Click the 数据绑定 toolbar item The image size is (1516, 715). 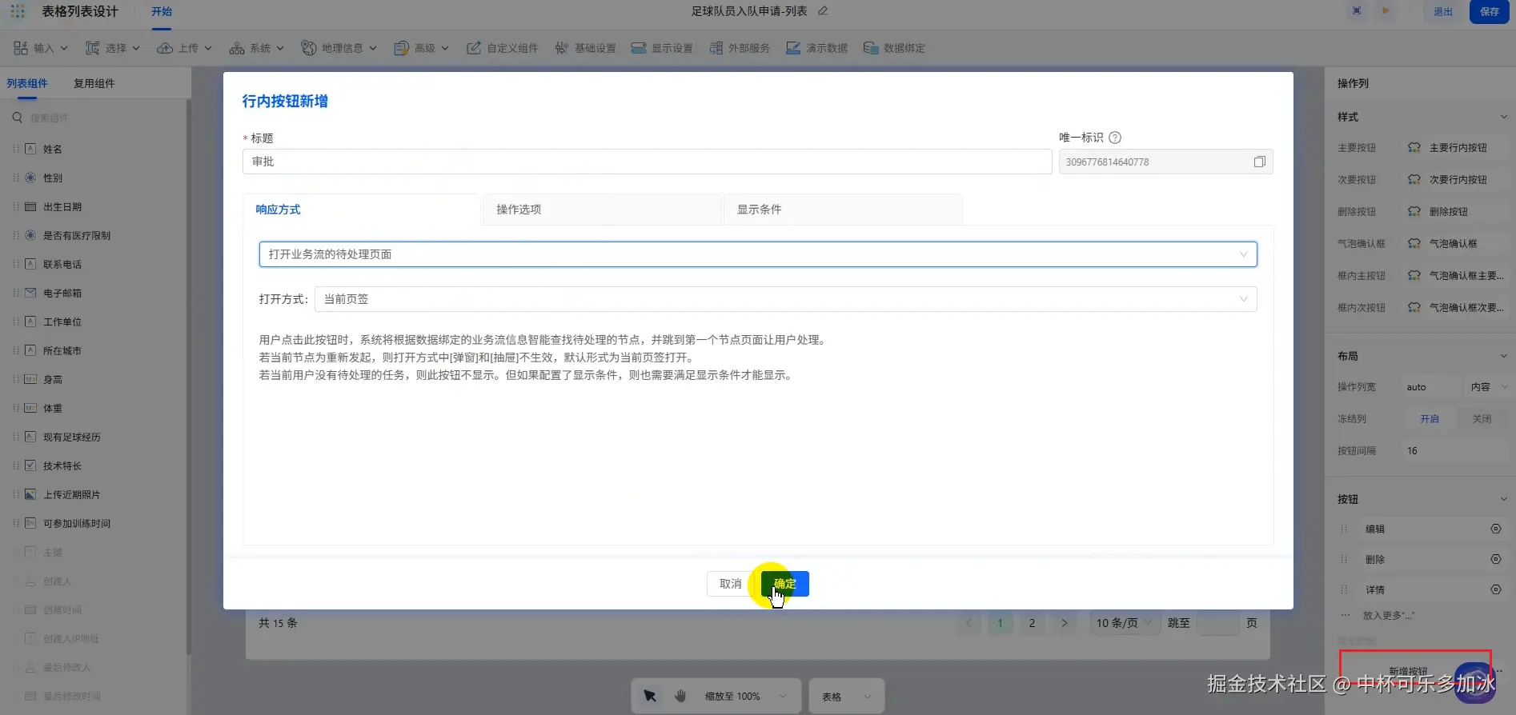894,48
